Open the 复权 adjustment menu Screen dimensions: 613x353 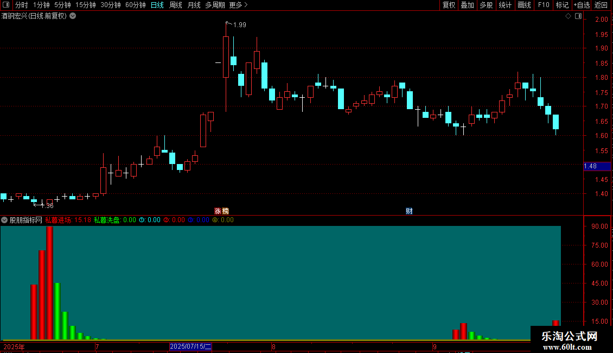point(449,5)
